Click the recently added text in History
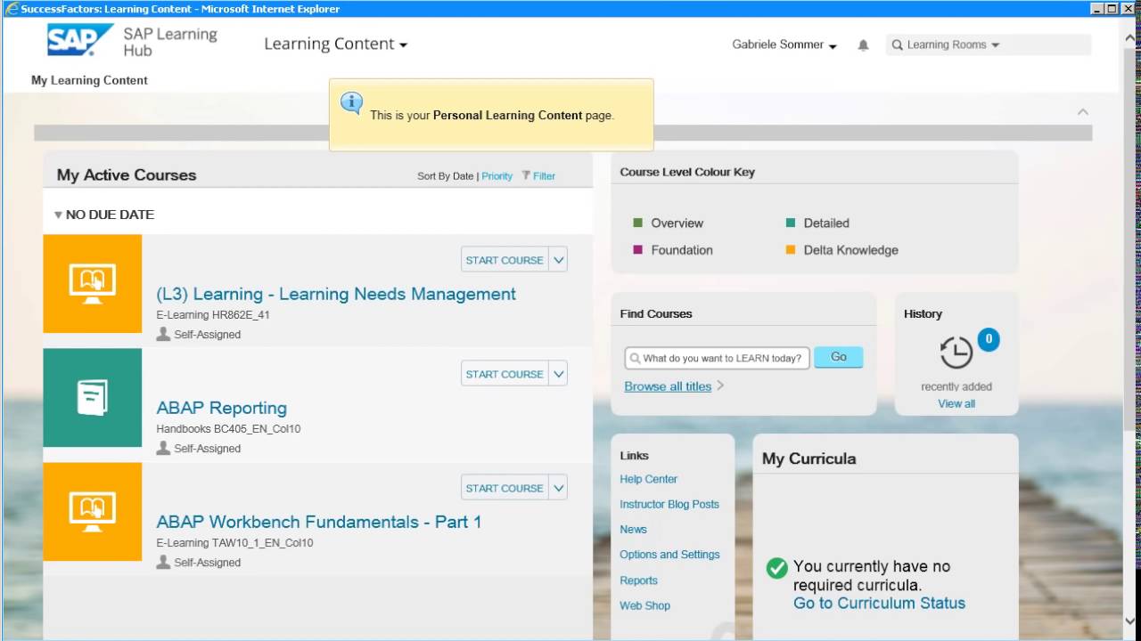1141x641 pixels. [956, 386]
